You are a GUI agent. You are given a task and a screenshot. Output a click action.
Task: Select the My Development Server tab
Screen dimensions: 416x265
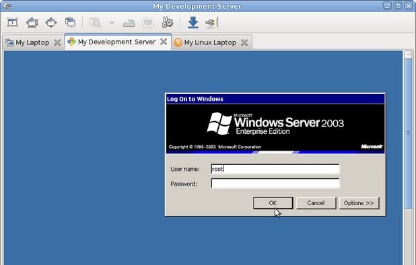(116, 42)
